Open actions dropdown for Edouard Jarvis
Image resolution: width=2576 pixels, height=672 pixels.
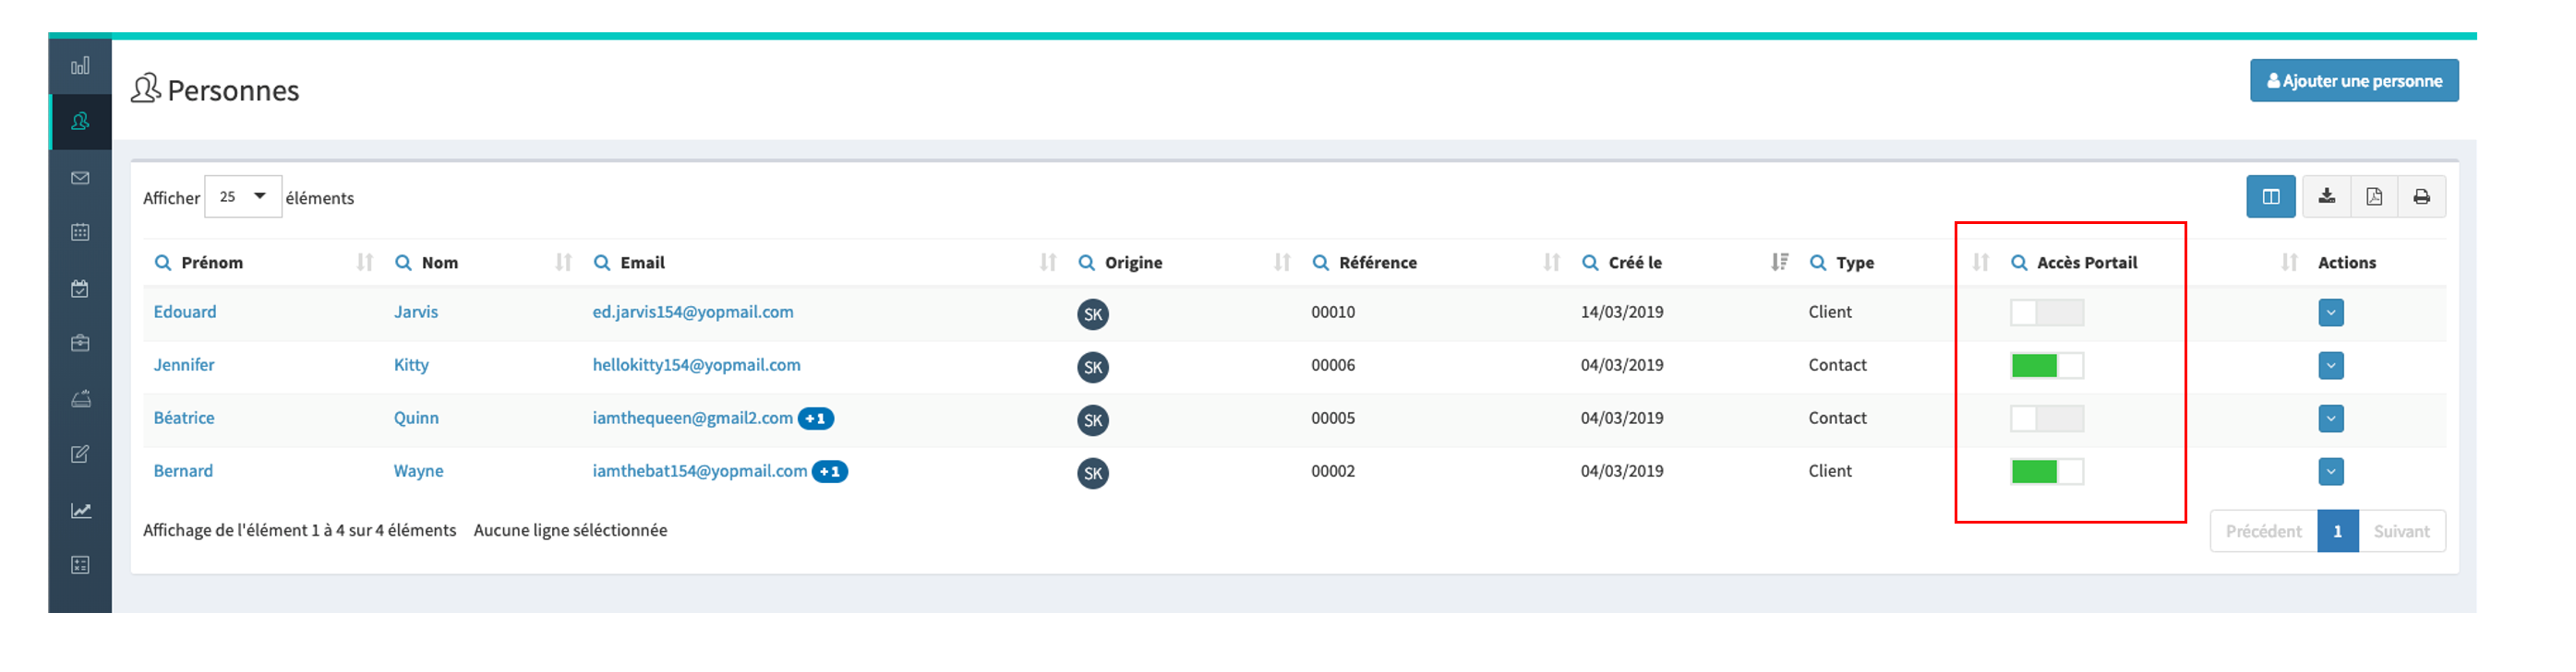(2331, 312)
